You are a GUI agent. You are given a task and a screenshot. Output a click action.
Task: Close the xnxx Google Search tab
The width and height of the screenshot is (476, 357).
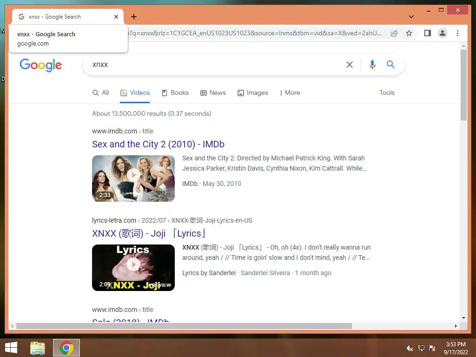116,17
